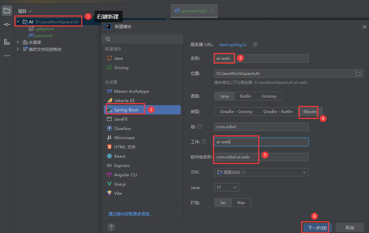369x233 pixels.
Task: Expand the scratch files and consoles node
Action: click(x=18, y=49)
